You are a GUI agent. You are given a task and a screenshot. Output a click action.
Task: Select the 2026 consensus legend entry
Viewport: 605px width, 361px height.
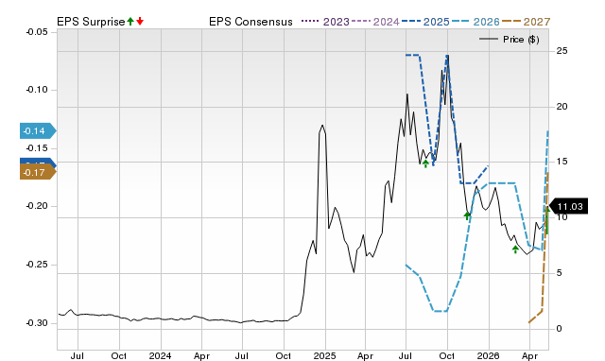coord(475,22)
